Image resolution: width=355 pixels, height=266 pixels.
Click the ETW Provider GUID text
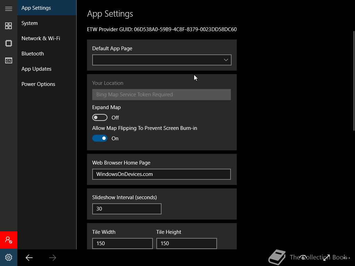(x=162, y=29)
